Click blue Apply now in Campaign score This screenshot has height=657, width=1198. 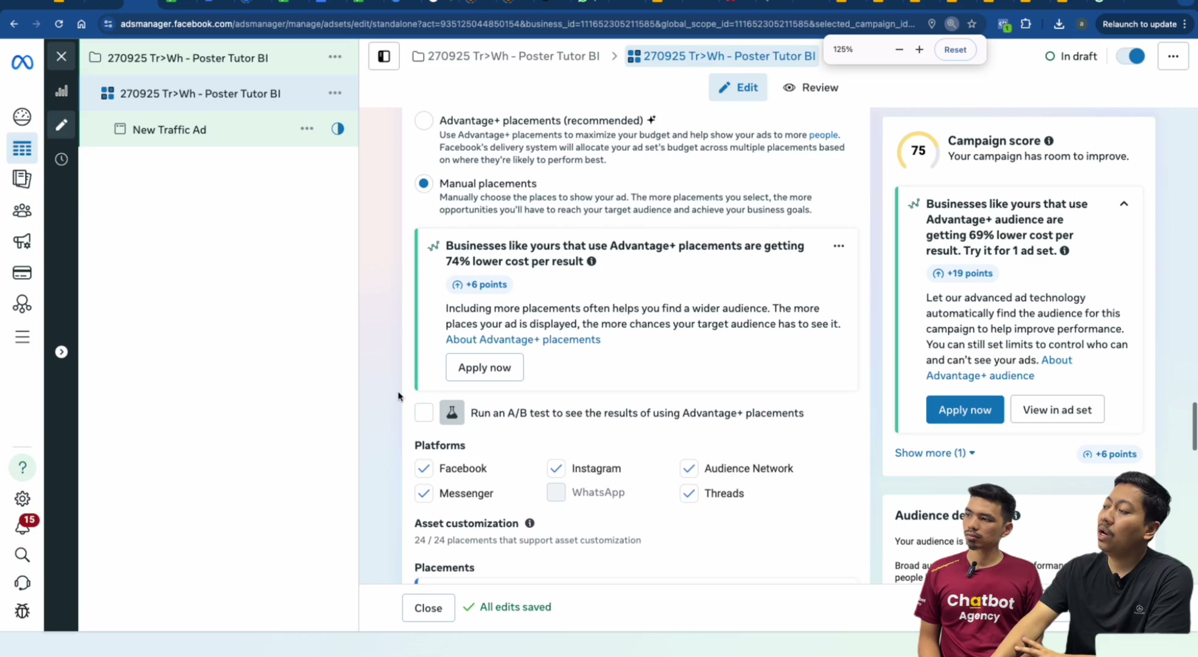964,409
